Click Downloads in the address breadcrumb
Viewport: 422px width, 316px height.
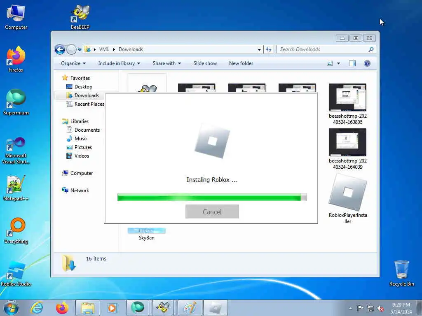tap(131, 49)
